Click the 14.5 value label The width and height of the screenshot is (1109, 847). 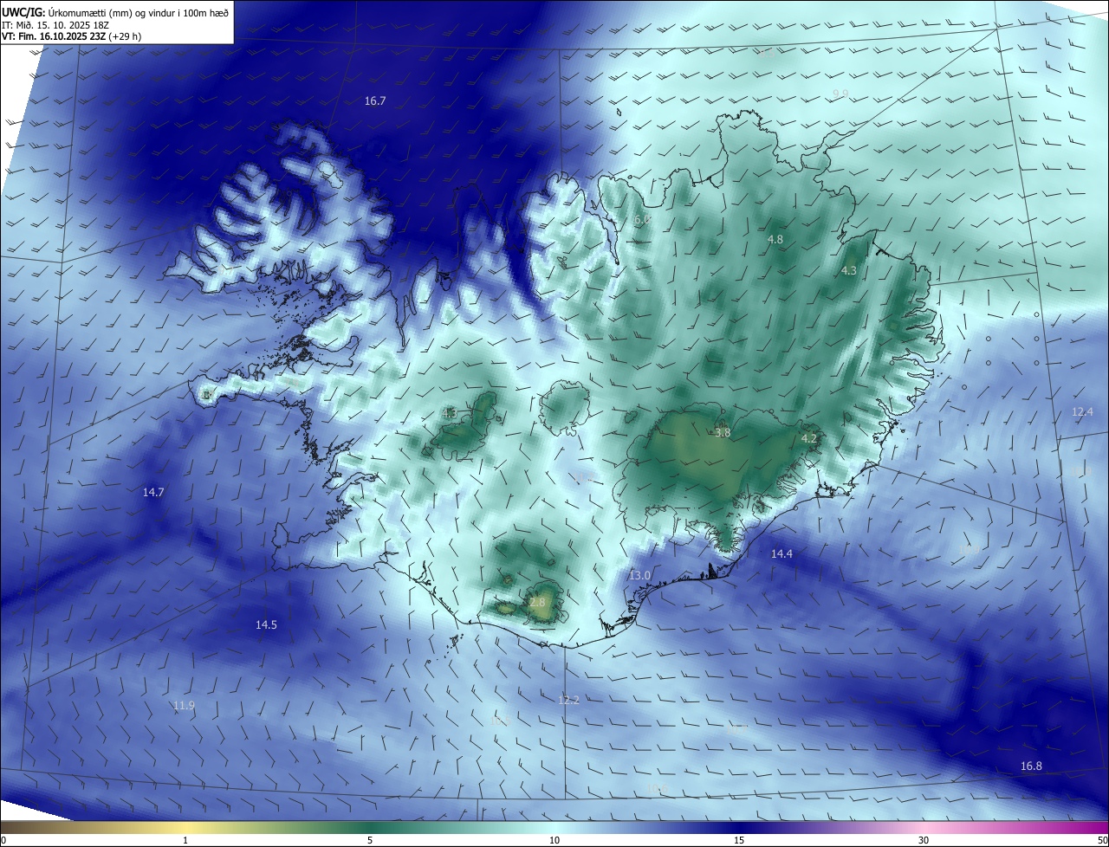266,625
